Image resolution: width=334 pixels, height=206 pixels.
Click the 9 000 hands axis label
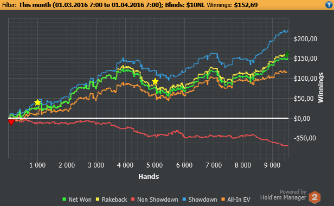click(272, 165)
